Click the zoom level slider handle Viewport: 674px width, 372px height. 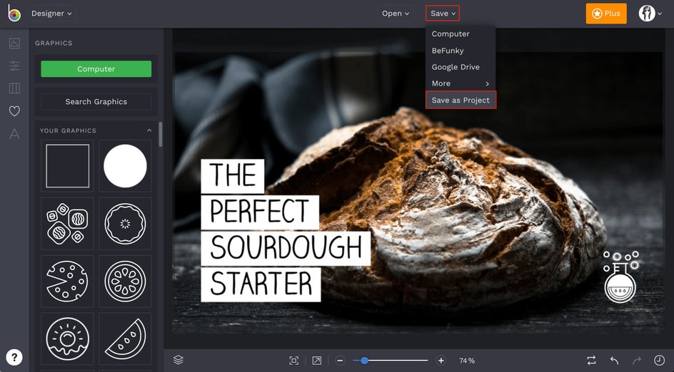click(x=364, y=361)
